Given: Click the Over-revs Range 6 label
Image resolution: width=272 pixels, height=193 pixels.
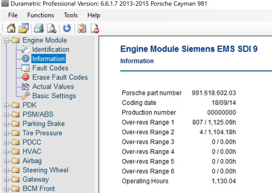Looking at the screenshot, I should 148,171.
